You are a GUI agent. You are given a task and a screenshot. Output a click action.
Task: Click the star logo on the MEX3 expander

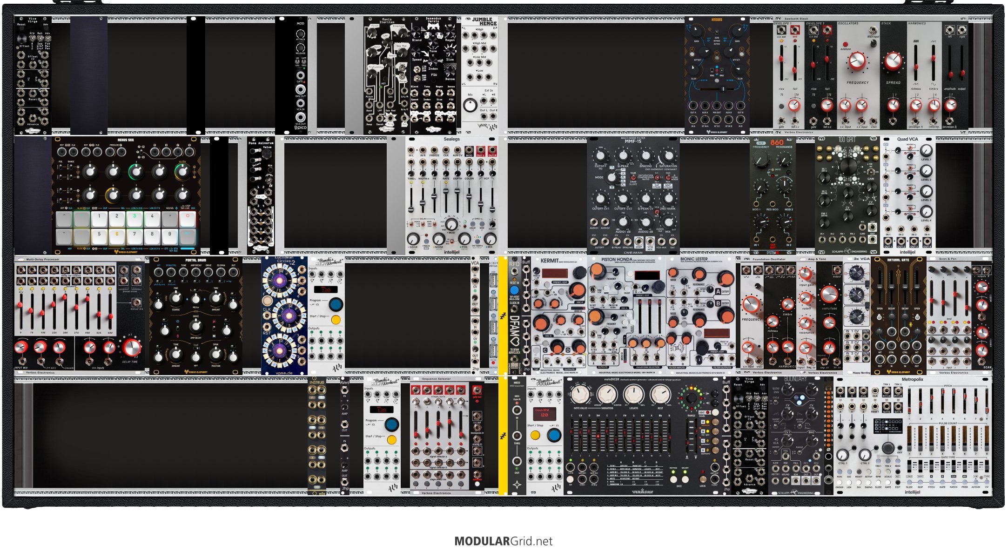[517, 484]
